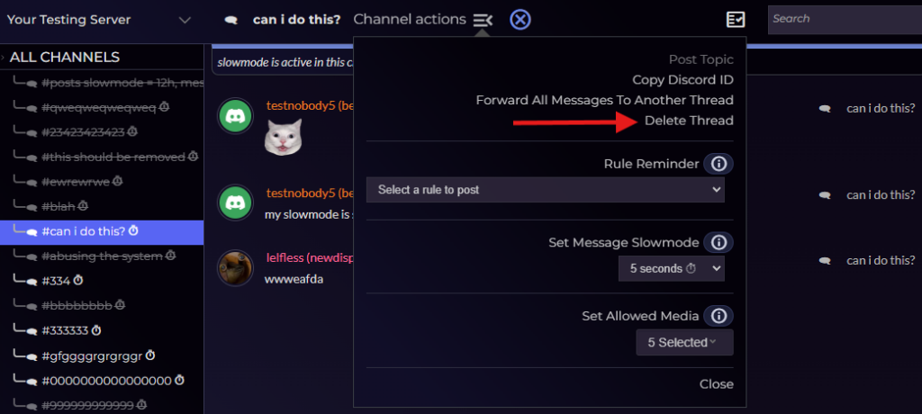Click into the Search field
This screenshot has width=922, height=414.
[842, 19]
